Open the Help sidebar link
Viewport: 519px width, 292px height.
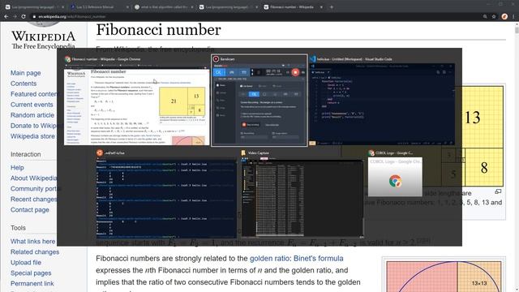click(17, 168)
